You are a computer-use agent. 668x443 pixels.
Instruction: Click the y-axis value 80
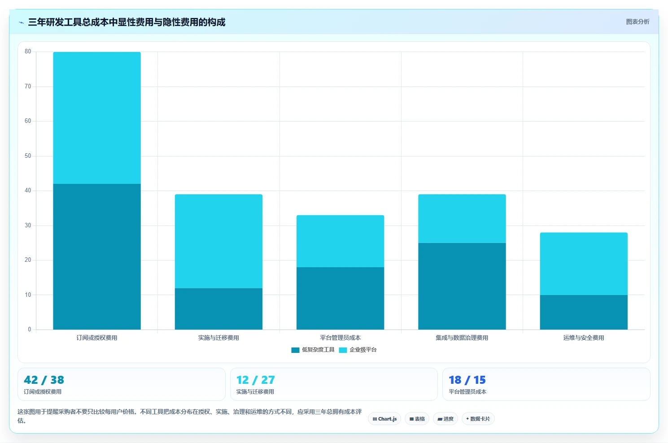click(x=28, y=52)
